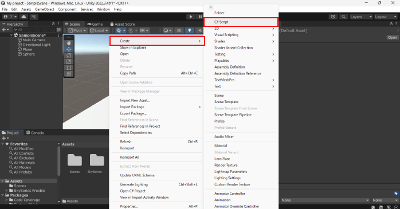This screenshot has height=209, width=400.
Task: Click the Hierarchy search field
Action: (x=34, y=30)
